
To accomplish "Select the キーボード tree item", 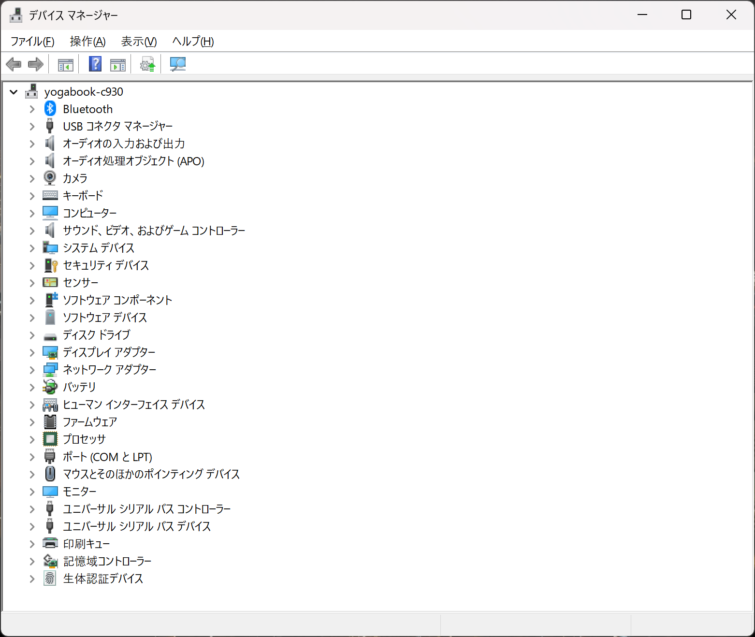I will pyautogui.click(x=83, y=196).
